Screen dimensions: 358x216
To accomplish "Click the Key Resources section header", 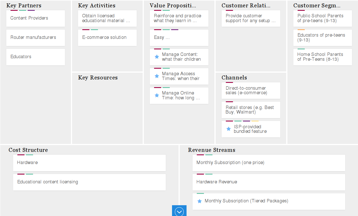I will pos(98,78).
